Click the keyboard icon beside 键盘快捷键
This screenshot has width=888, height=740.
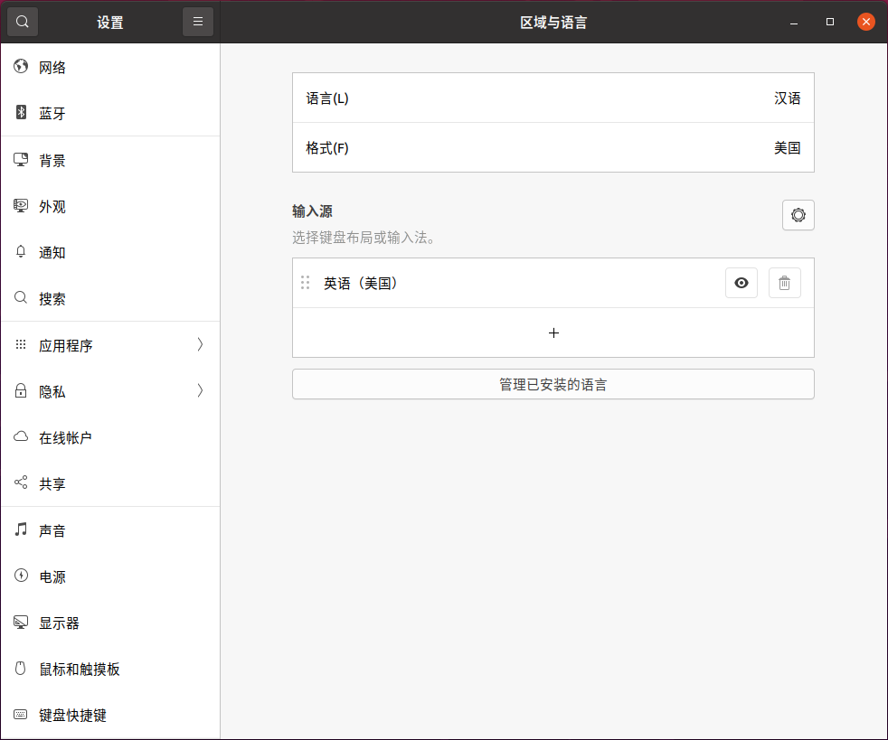coord(21,715)
